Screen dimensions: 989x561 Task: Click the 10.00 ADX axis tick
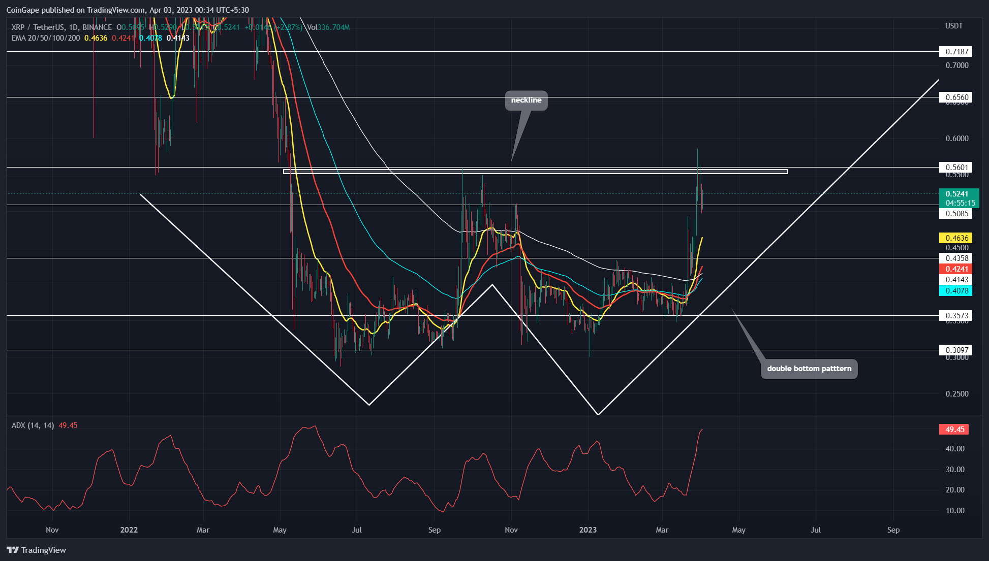coord(955,511)
